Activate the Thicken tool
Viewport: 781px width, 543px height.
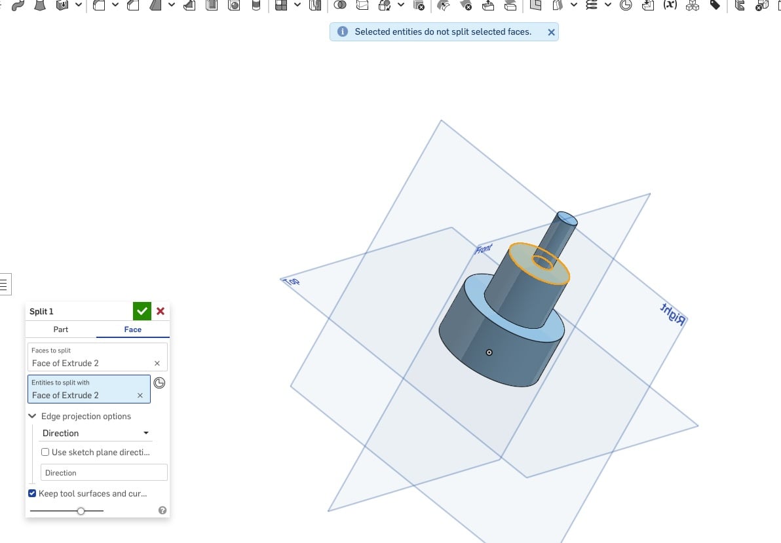click(62, 5)
